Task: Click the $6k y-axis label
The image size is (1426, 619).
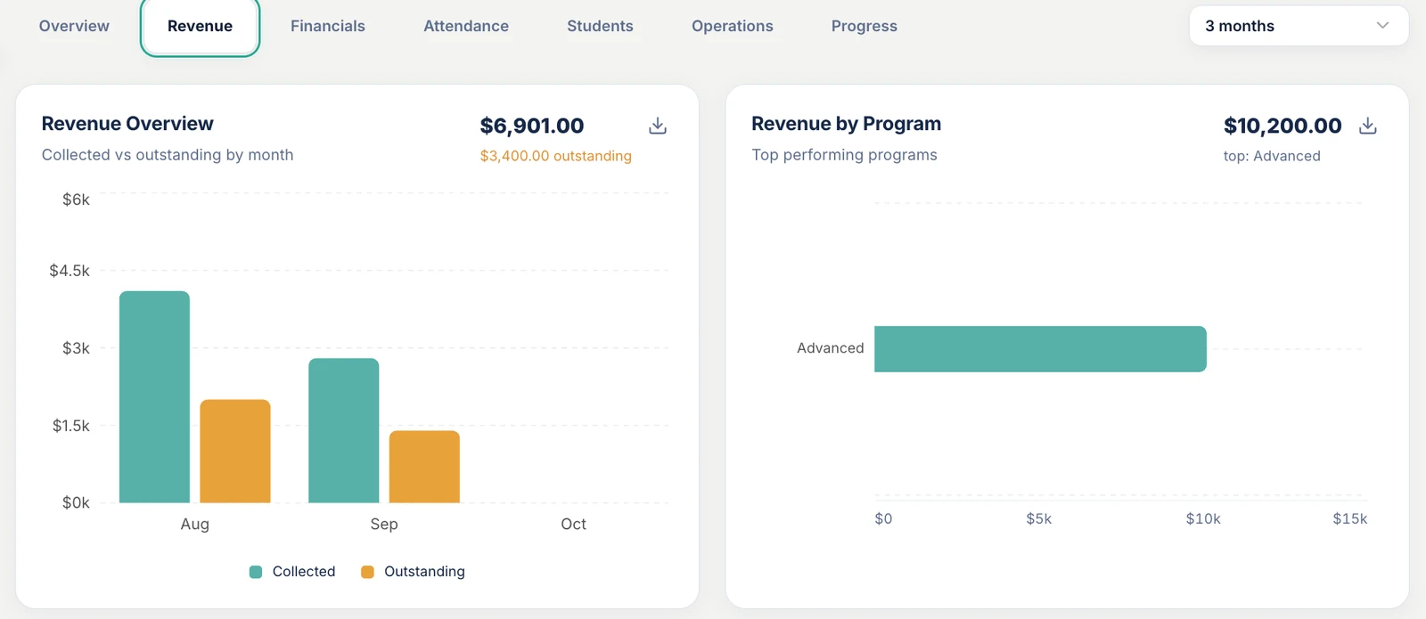Action: click(76, 200)
